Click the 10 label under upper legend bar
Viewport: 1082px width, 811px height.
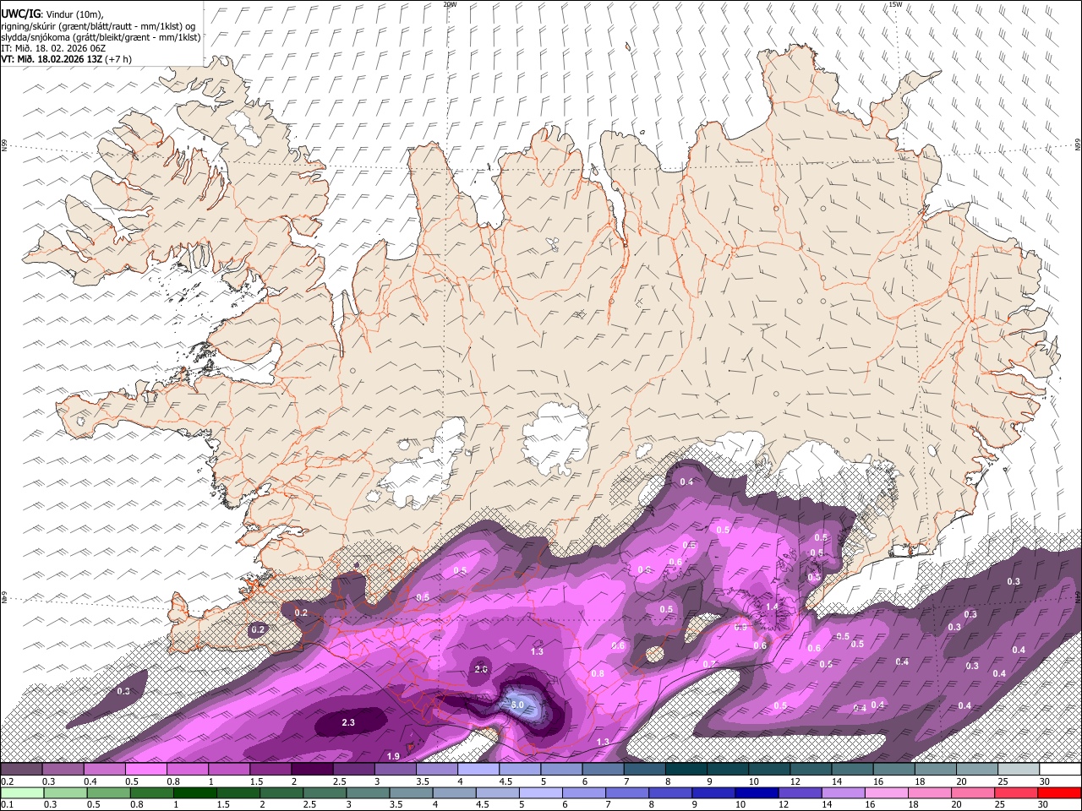pyautogui.click(x=753, y=781)
